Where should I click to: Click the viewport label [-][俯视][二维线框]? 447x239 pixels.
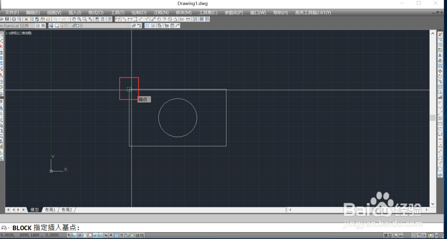coord(19,33)
